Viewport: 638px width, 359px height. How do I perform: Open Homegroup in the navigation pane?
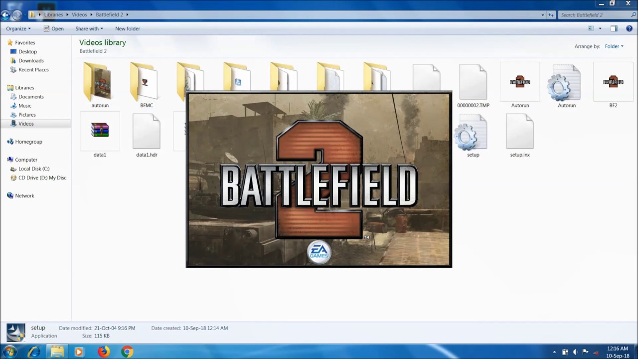(x=28, y=142)
